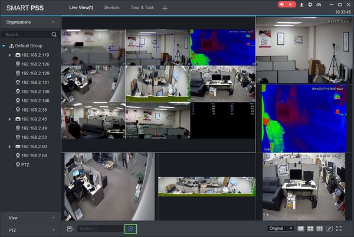Expand the 192.168.2.119 device node
This screenshot has width=354, height=237.
(x=9, y=55)
